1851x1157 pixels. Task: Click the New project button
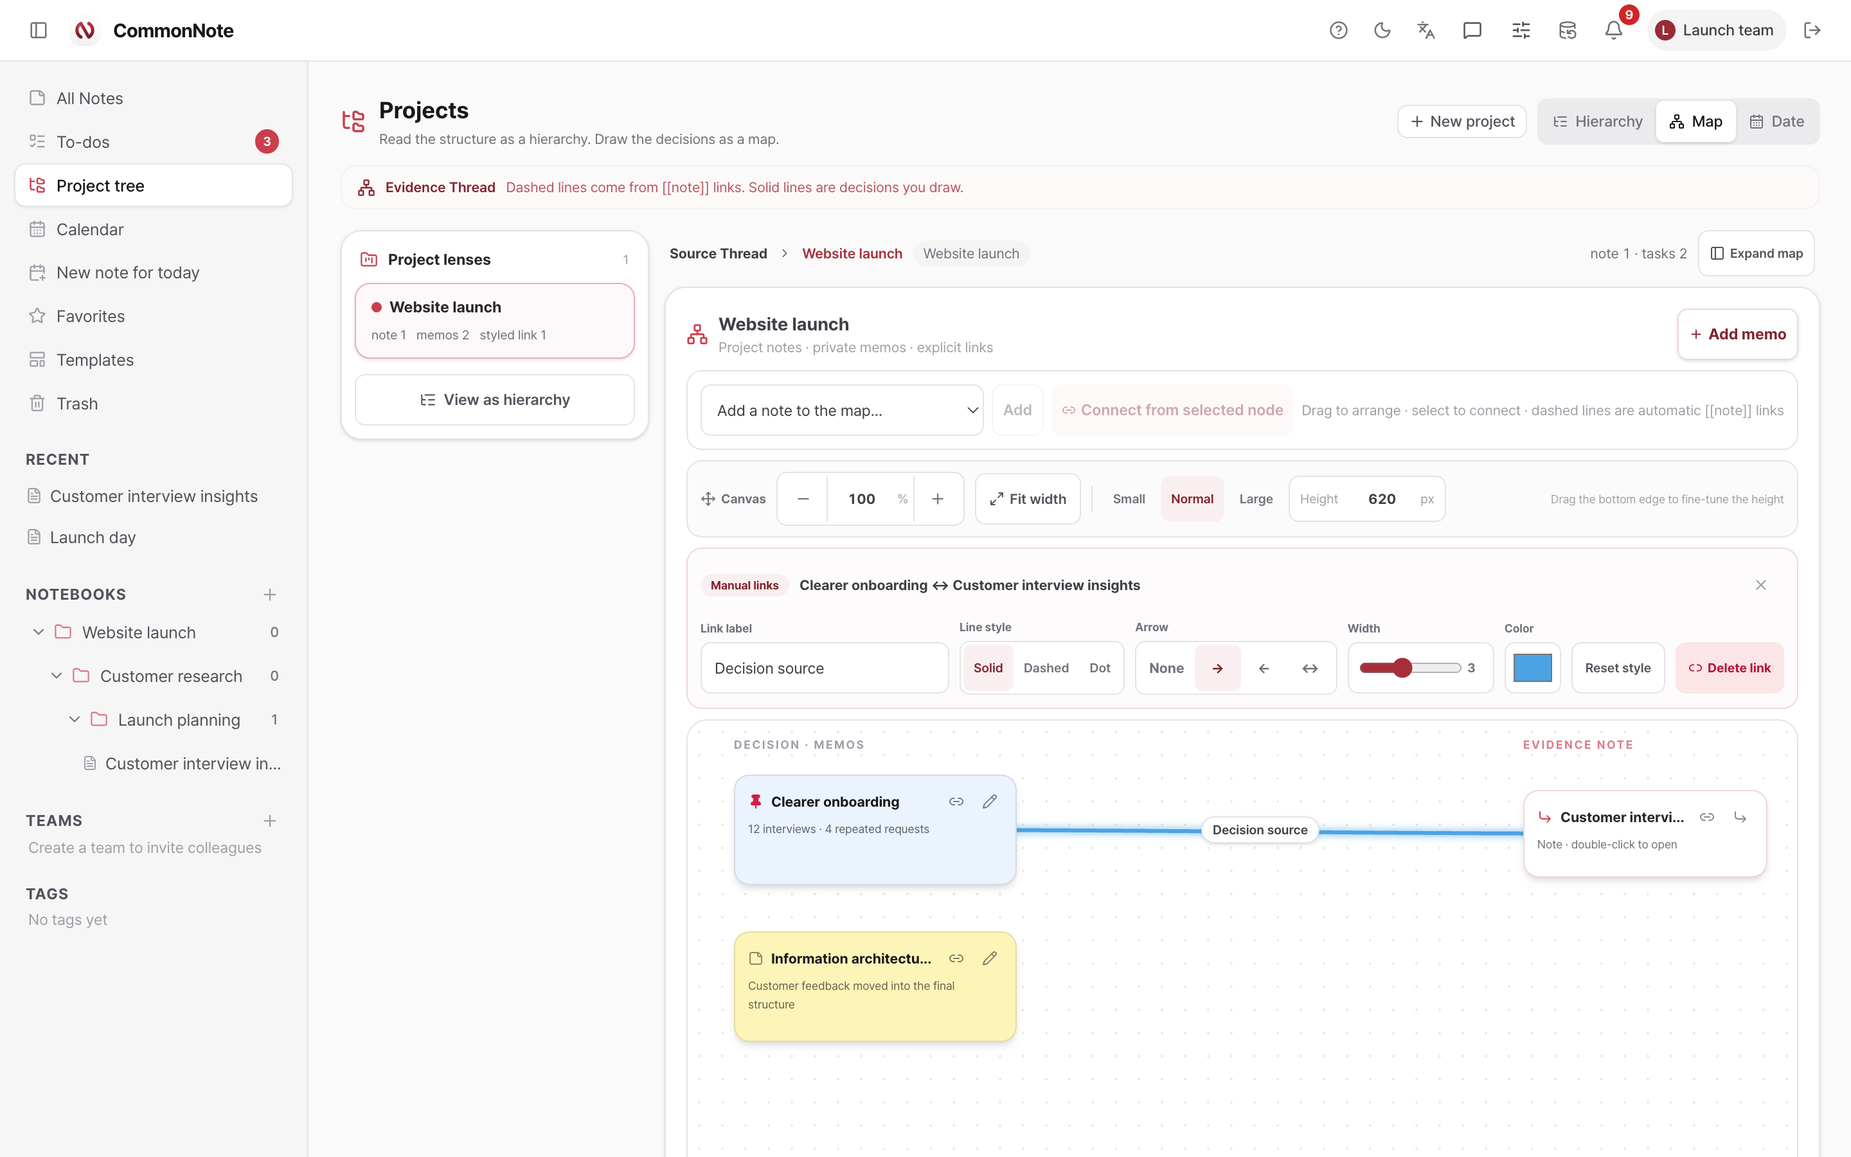click(1462, 121)
